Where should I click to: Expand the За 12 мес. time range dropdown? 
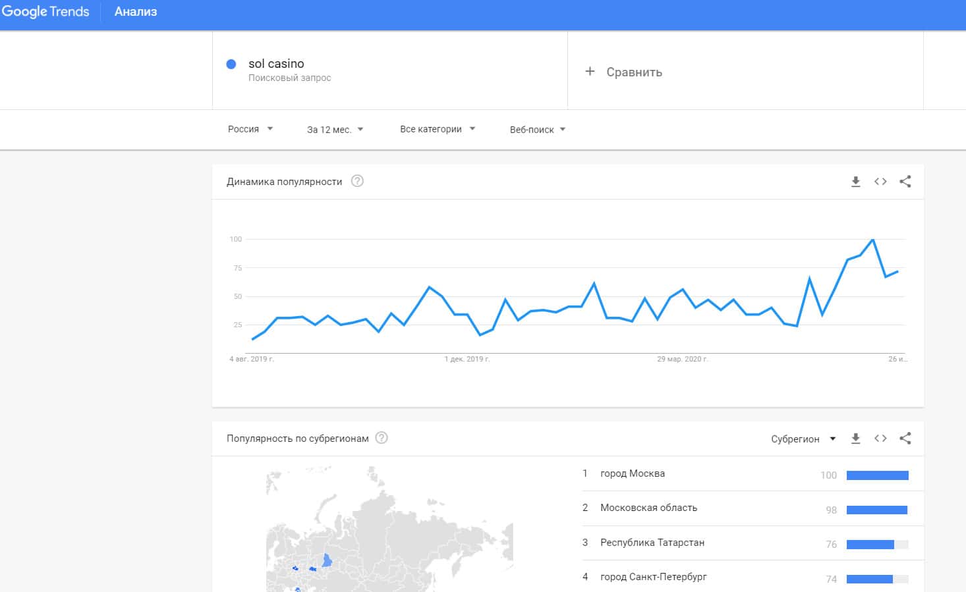(335, 129)
